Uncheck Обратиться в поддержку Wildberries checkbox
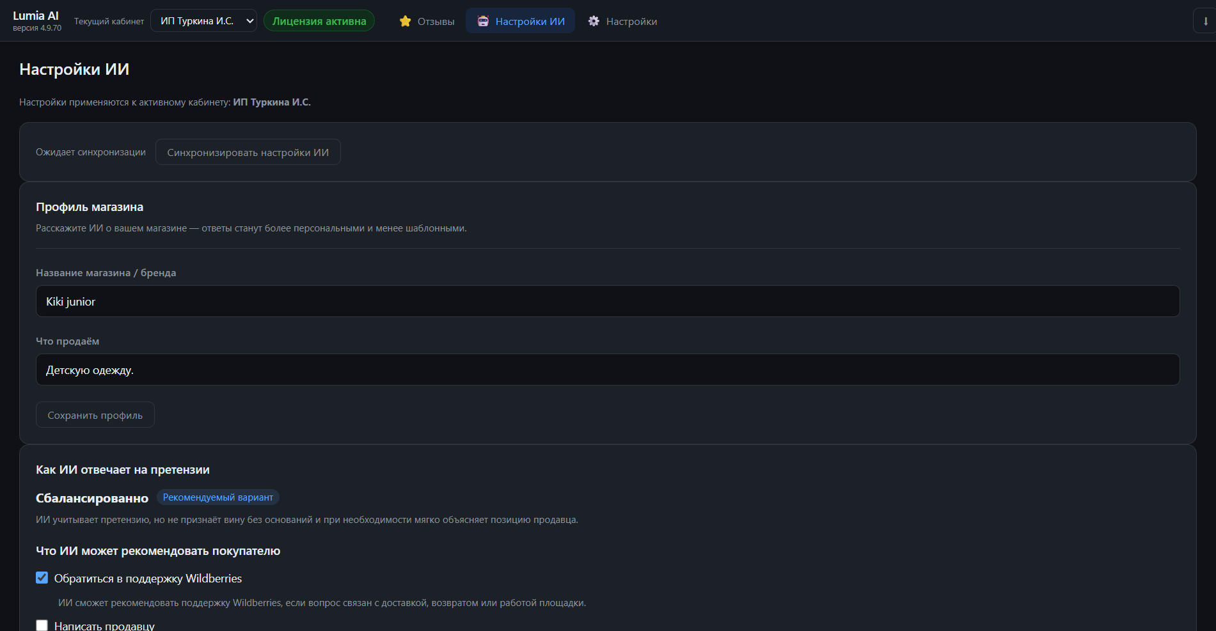The image size is (1216, 631). (x=42, y=578)
